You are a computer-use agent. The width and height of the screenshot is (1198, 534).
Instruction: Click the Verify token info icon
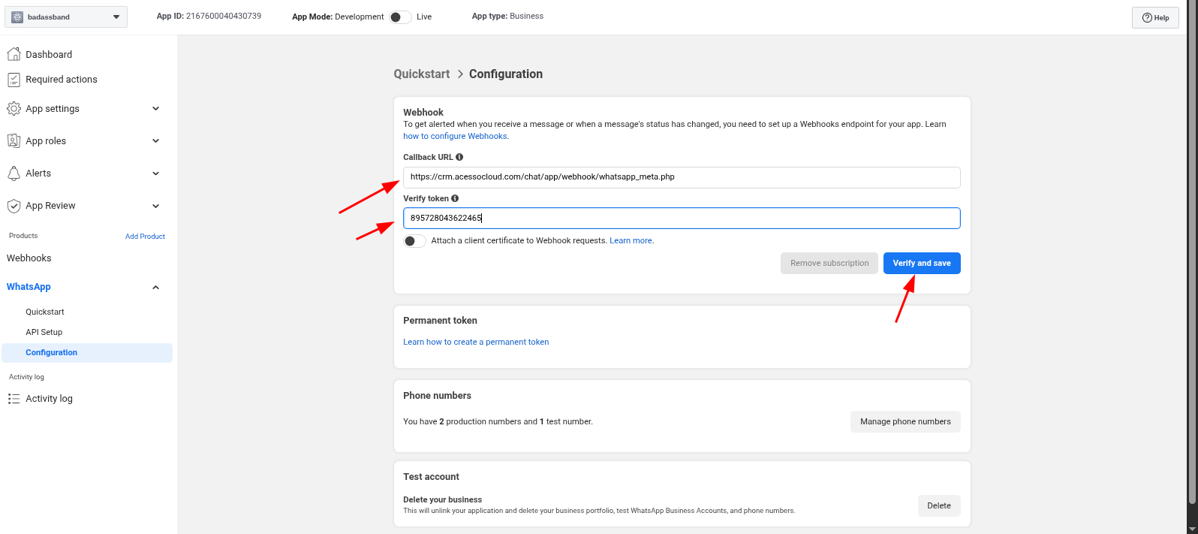[455, 198]
